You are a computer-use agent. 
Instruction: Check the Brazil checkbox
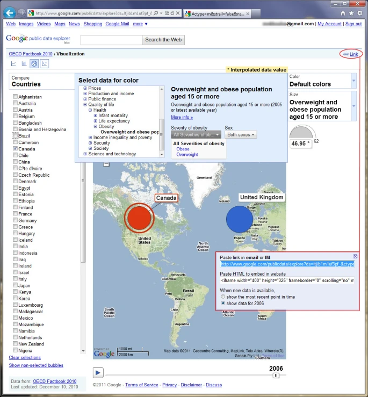coord(15,135)
